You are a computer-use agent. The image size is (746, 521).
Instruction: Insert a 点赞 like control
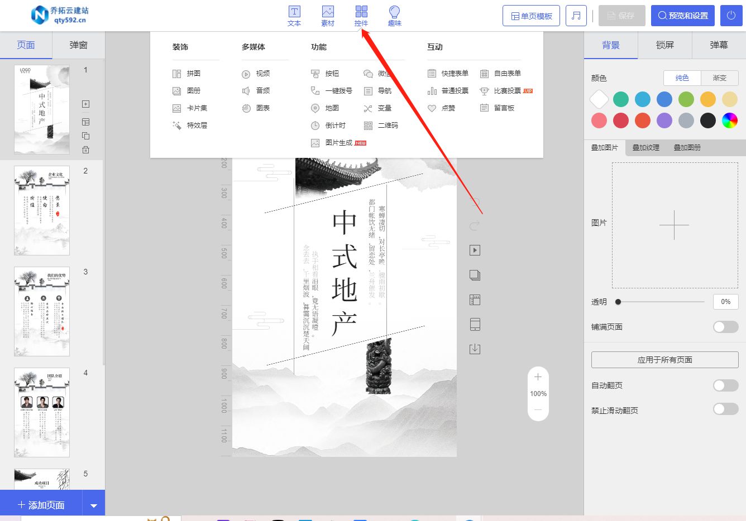tap(441, 108)
